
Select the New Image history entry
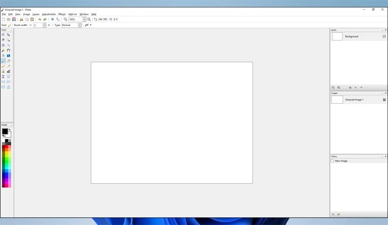tap(359, 161)
